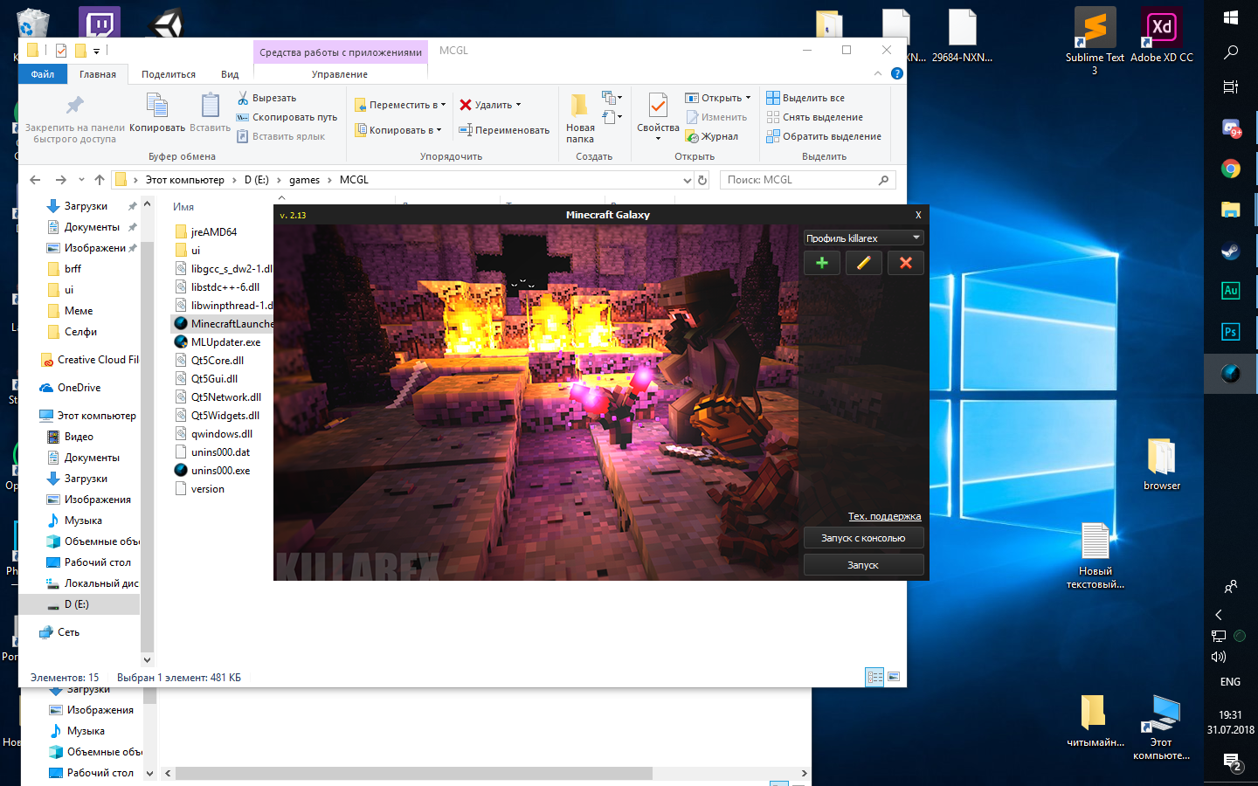The width and height of the screenshot is (1258, 786).
Task: Open the Профиль killarex dropdown
Action: (x=863, y=238)
